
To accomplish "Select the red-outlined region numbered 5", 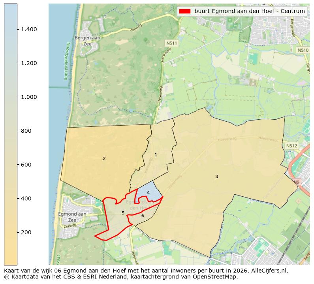I will coord(123,213).
